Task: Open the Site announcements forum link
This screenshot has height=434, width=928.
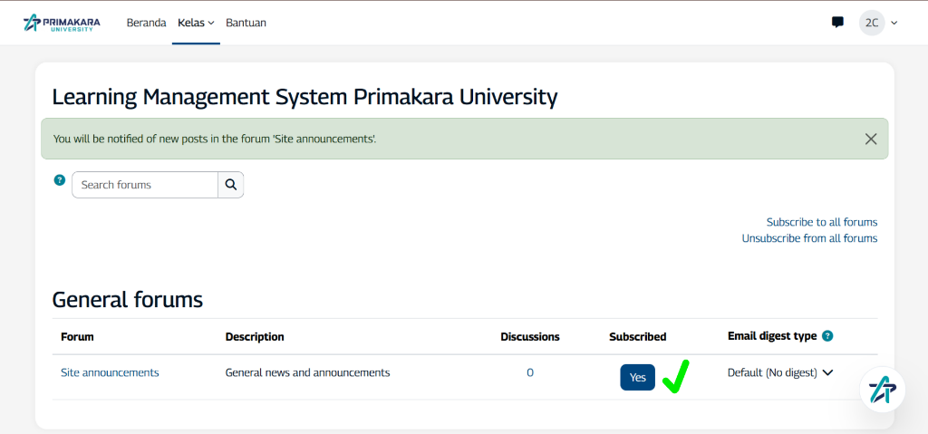Action: click(x=110, y=372)
